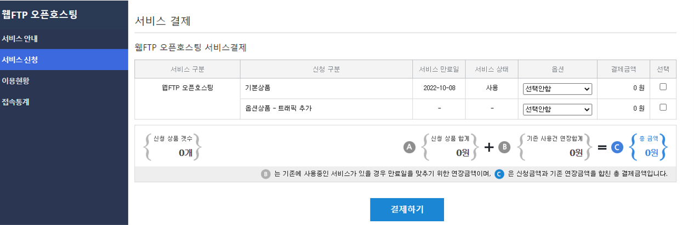Click the blue circled C badge near 총 금액
Screen dimensions: 694x225
[617, 147]
